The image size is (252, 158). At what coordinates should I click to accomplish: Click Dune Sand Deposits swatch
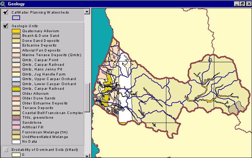pos(16,41)
